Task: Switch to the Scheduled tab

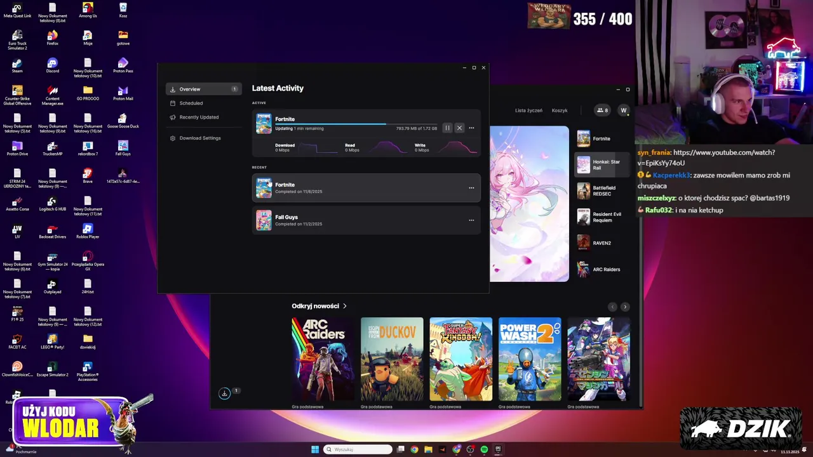Action: point(191,103)
